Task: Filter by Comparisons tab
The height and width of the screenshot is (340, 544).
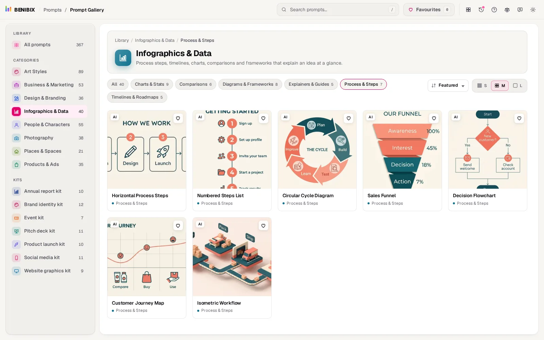Action: [x=195, y=84]
